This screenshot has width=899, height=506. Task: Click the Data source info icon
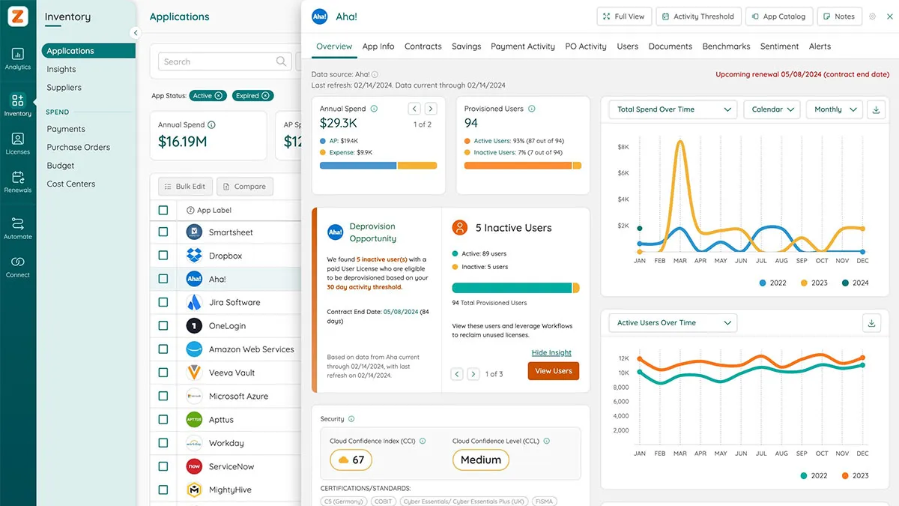[x=375, y=75]
